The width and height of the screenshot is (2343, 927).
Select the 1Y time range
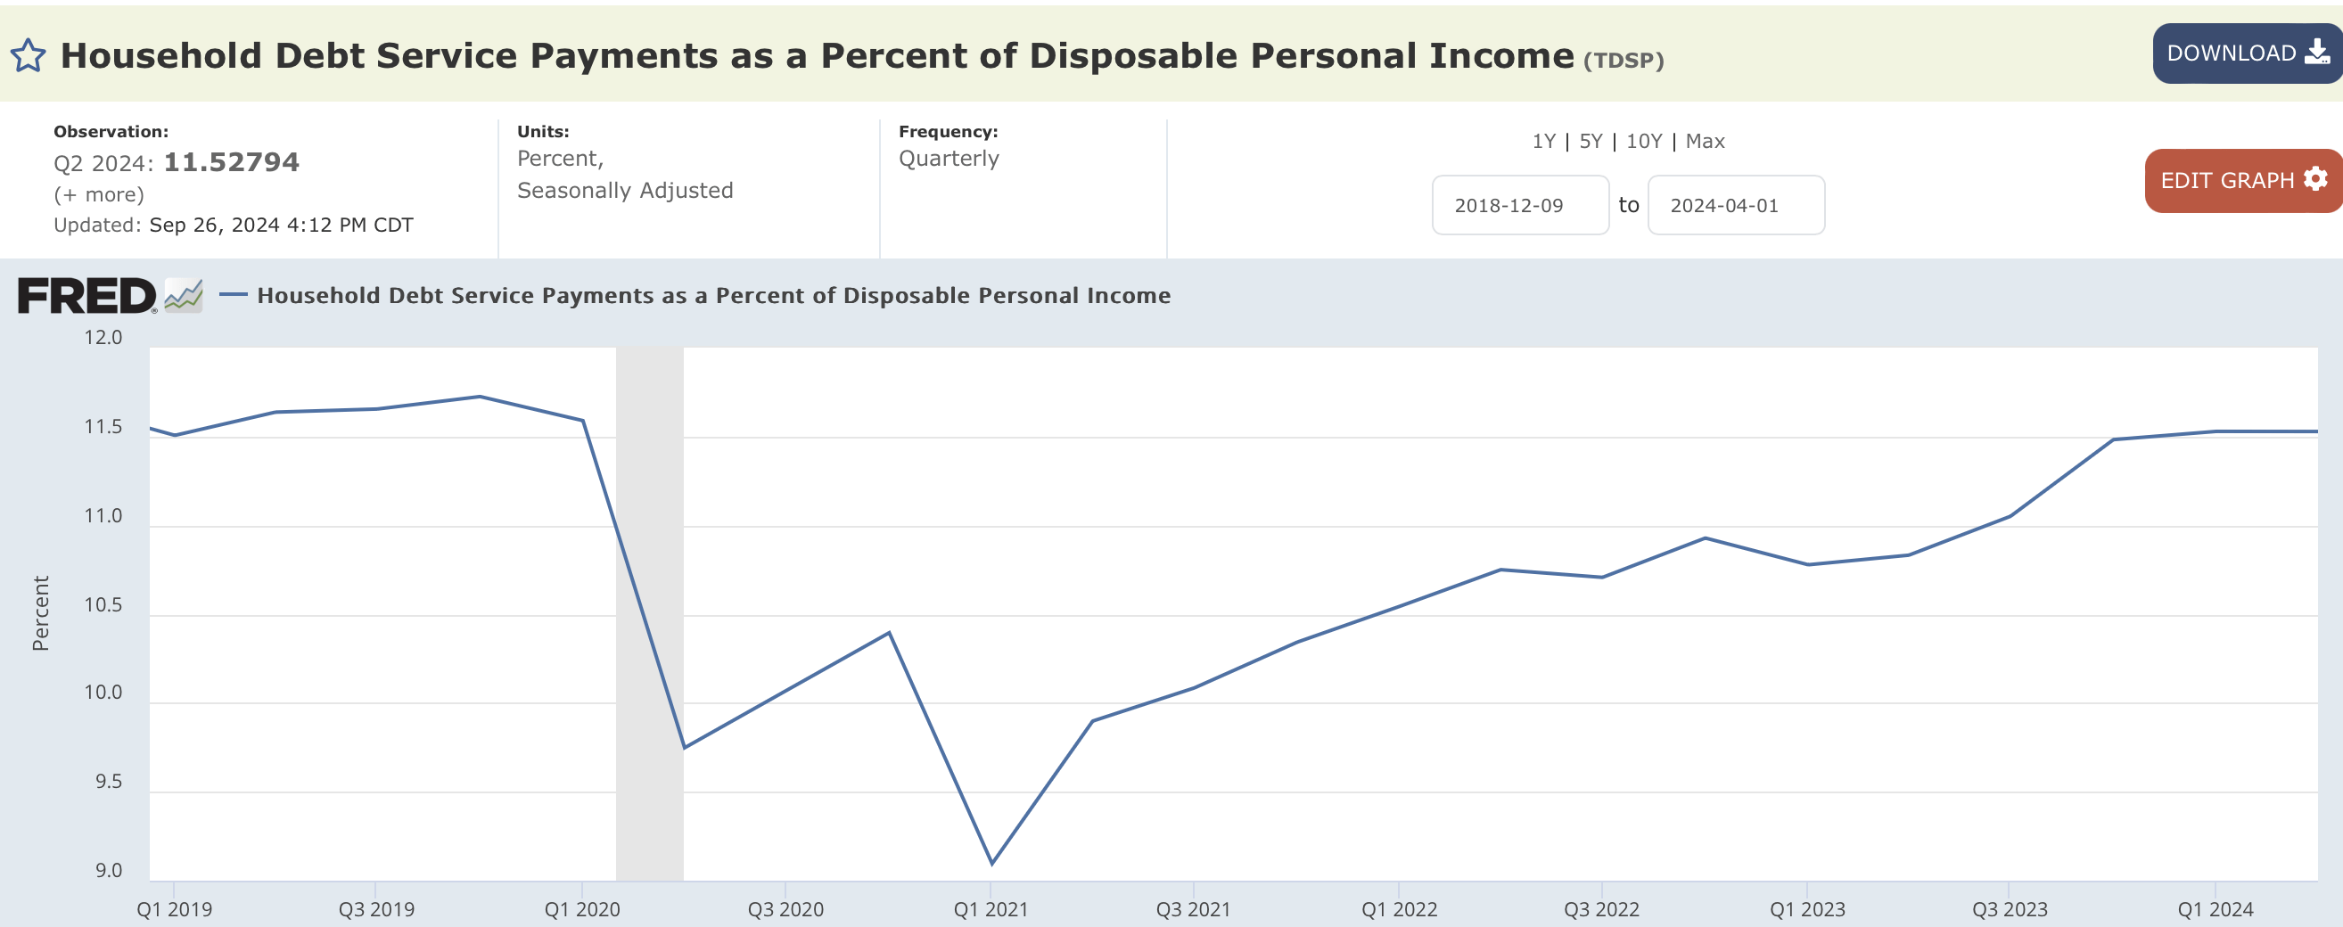(1543, 141)
